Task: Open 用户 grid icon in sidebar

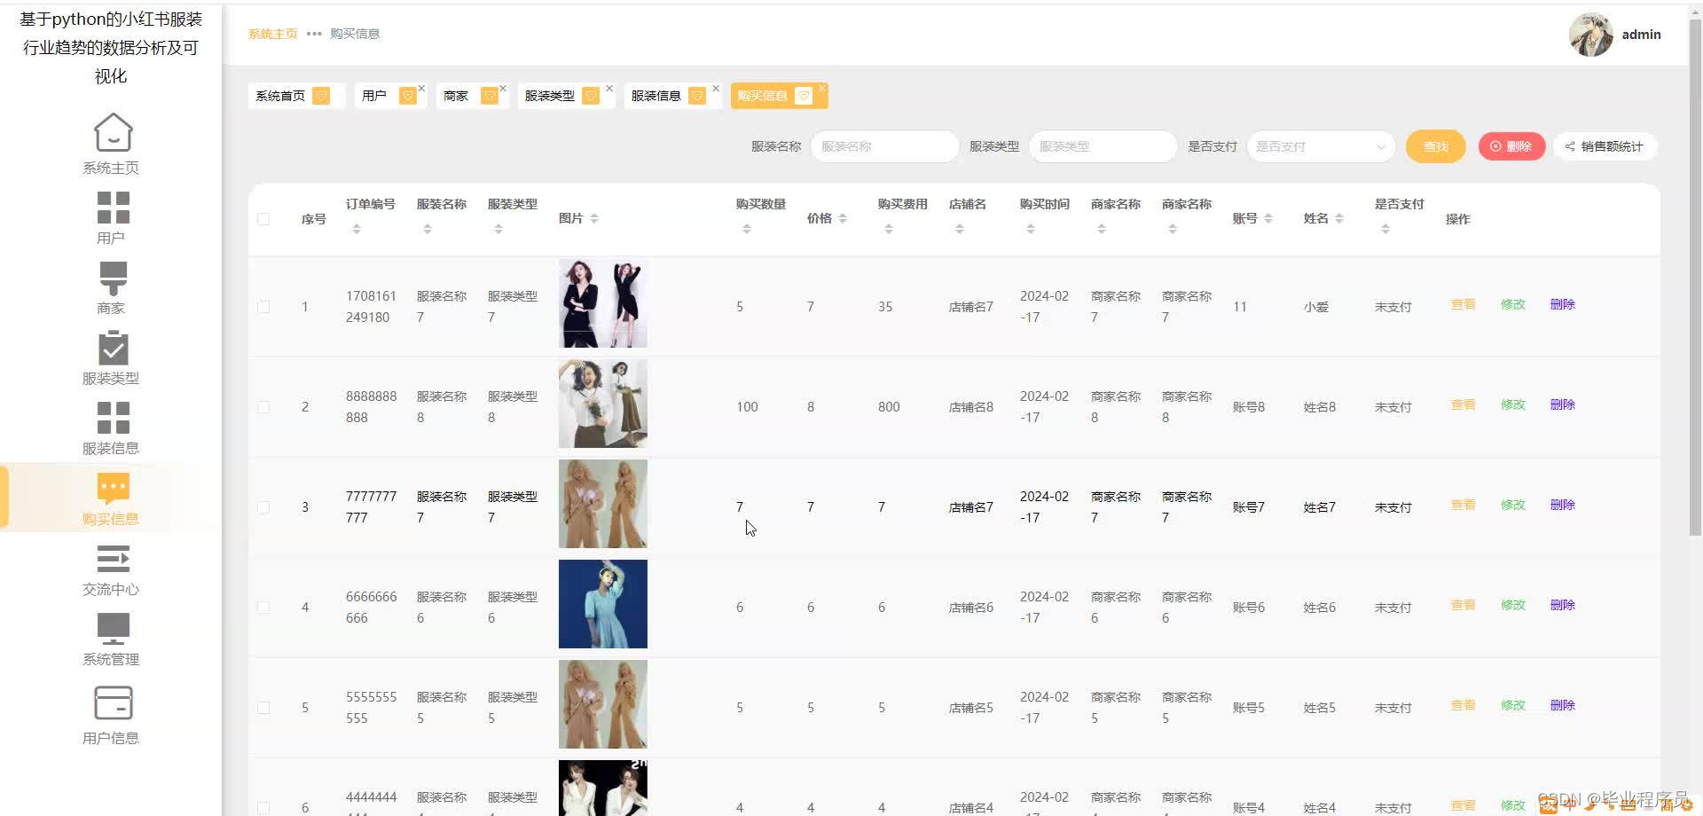Action: tap(113, 208)
